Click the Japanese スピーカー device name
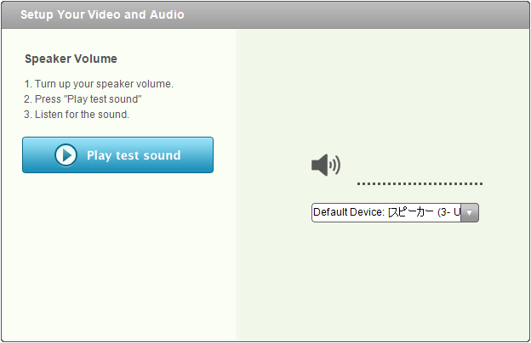 [411, 212]
